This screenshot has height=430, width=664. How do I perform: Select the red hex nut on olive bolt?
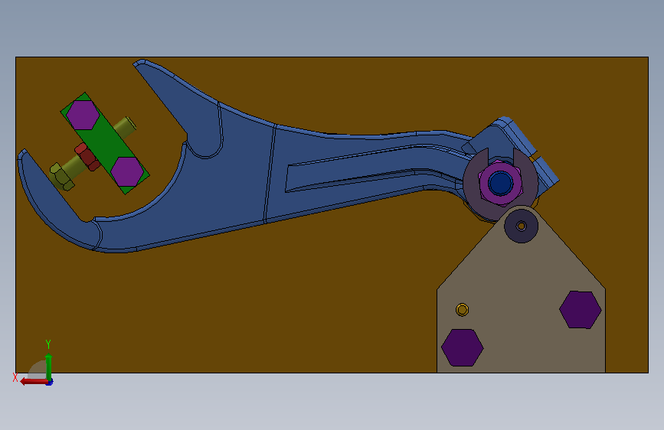(x=87, y=157)
